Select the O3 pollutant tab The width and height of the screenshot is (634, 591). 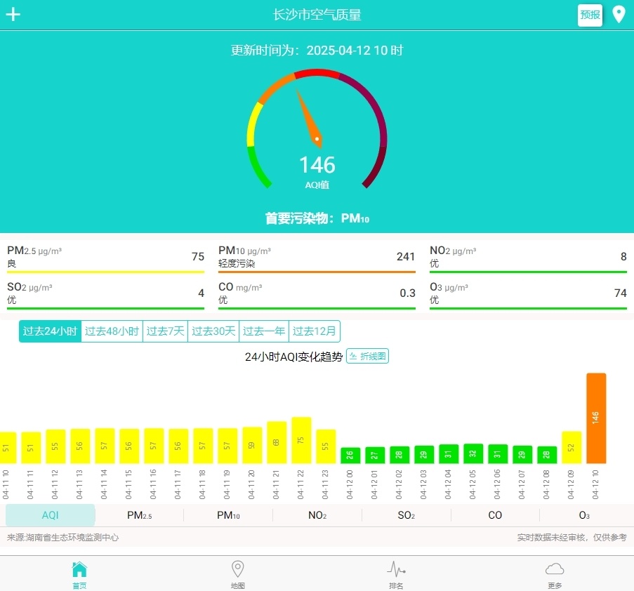click(583, 515)
